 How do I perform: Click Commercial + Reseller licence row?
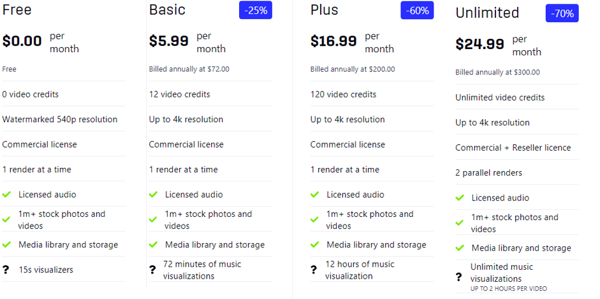pyautogui.click(x=517, y=148)
